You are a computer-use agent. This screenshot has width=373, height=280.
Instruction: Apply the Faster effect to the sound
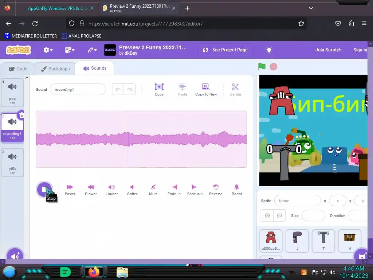click(70, 190)
